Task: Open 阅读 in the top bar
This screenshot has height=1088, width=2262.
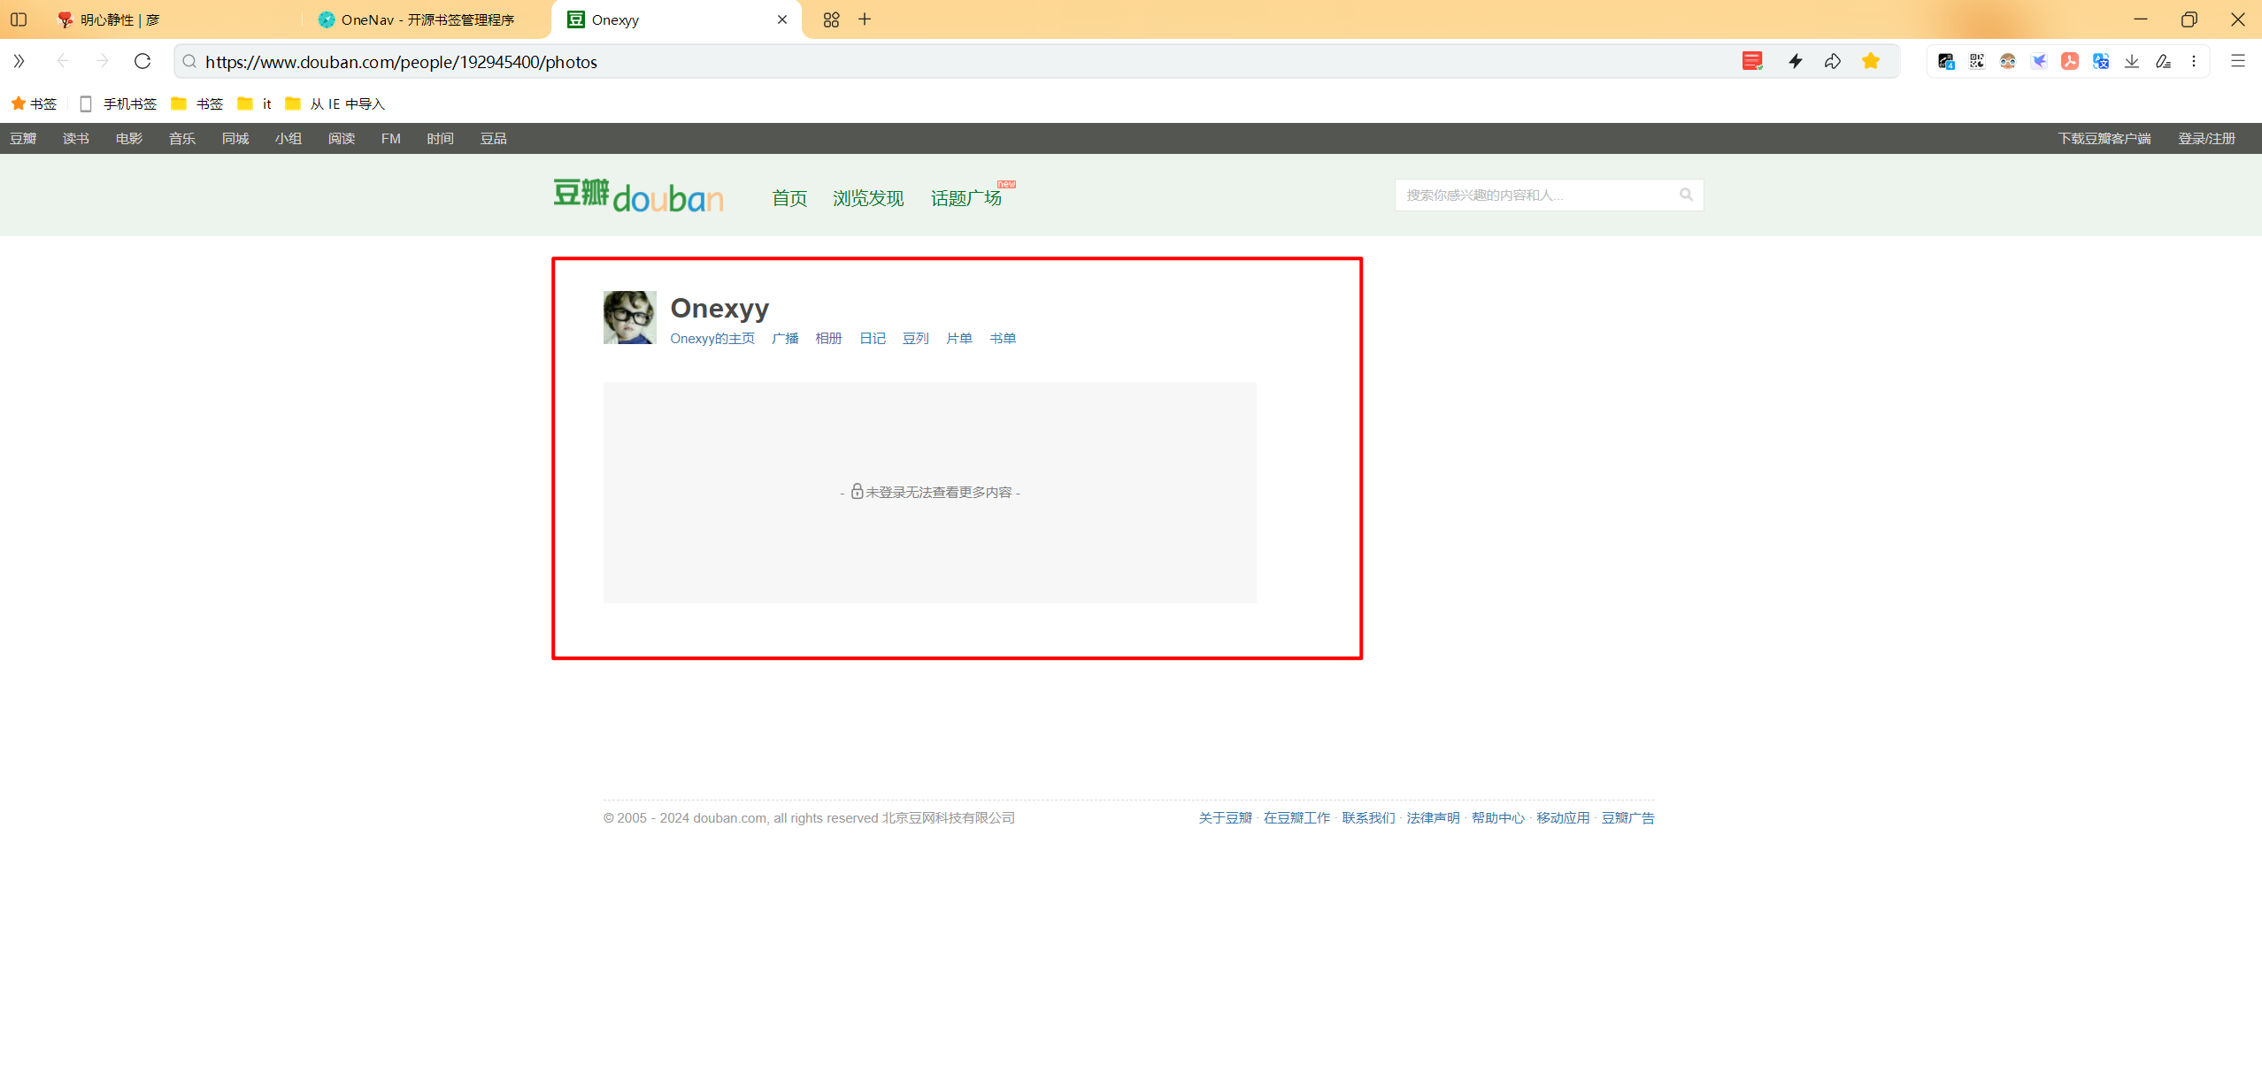Action: [342, 138]
